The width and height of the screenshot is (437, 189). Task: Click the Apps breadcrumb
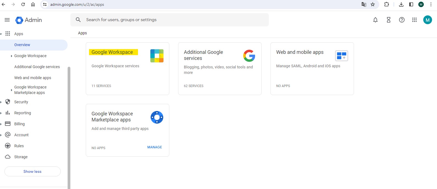click(82, 33)
